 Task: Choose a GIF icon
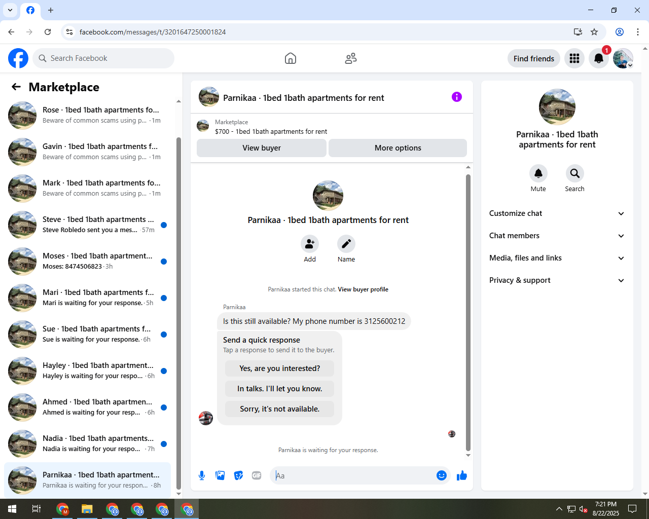[257, 475]
